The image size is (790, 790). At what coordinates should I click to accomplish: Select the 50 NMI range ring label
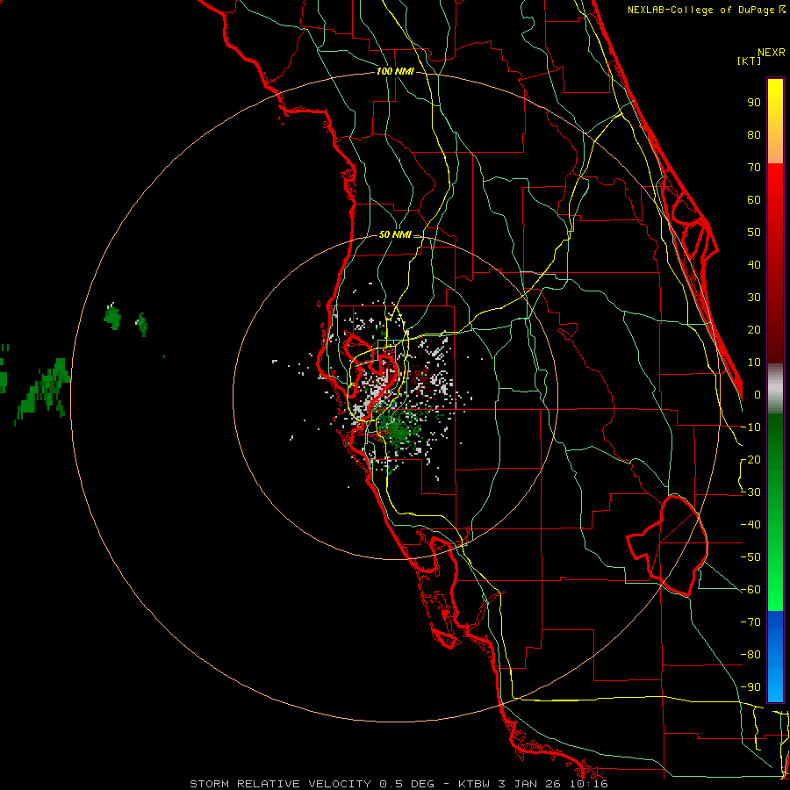coord(395,234)
